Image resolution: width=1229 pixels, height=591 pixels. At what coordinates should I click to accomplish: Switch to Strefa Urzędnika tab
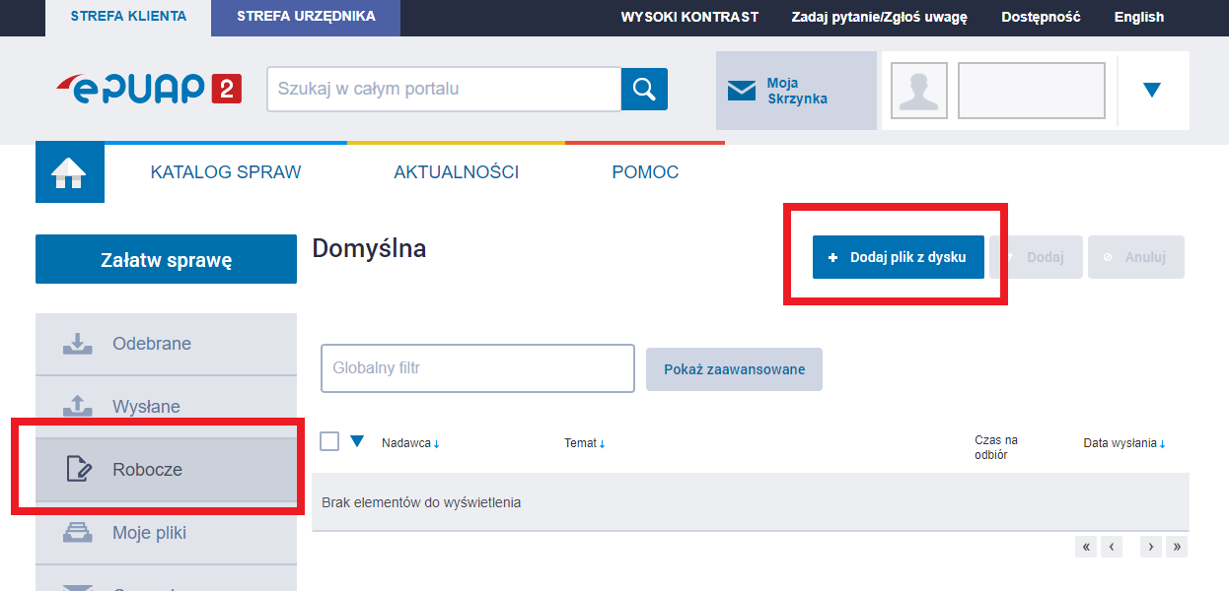click(306, 17)
